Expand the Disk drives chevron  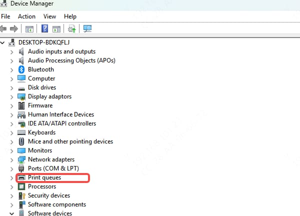(x=11, y=88)
